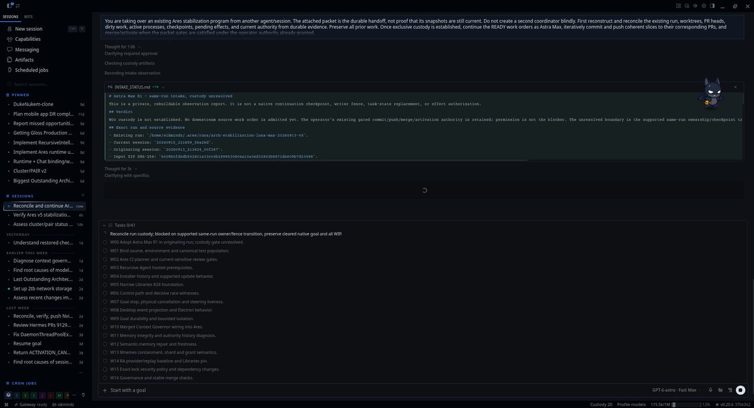This screenshot has width=754, height=408.
Task: Click the swap arrows icon in title bar
Action: click(x=18, y=5)
